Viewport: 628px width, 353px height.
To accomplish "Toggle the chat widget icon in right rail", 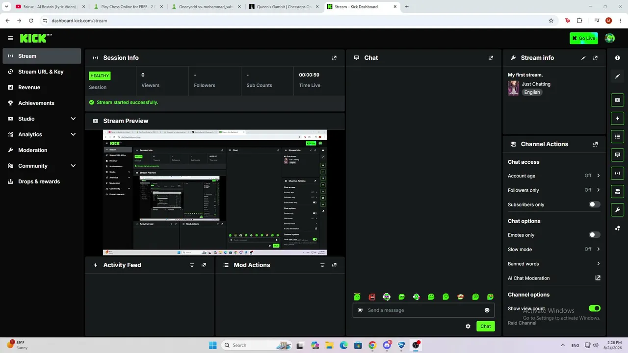I will point(618,155).
